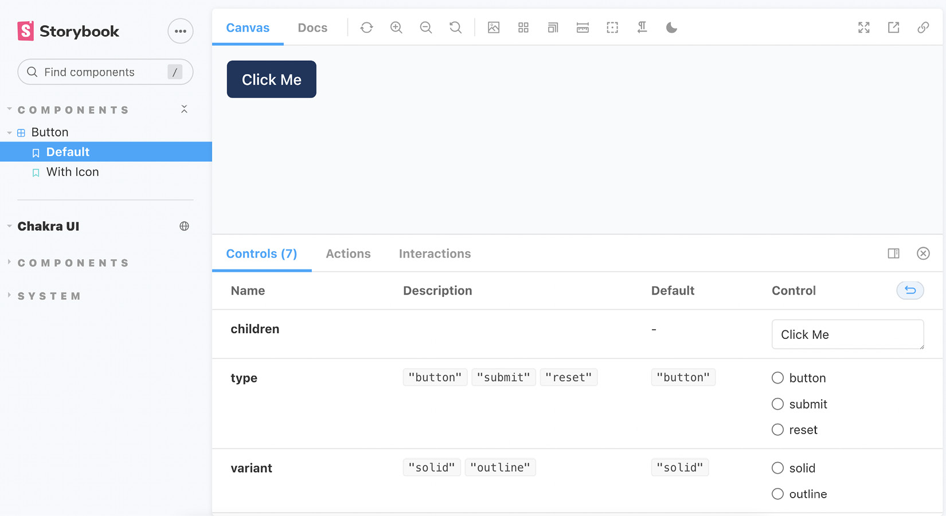Change the preview background with the image icon
The height and width of the screenshot is (516, 946).
click(494, 27)
